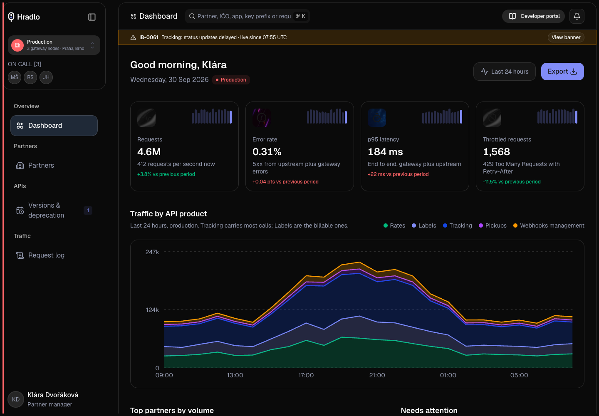
Task: Open the Production environment switcher
Action: pyautogui.click(x=54, y=45)
